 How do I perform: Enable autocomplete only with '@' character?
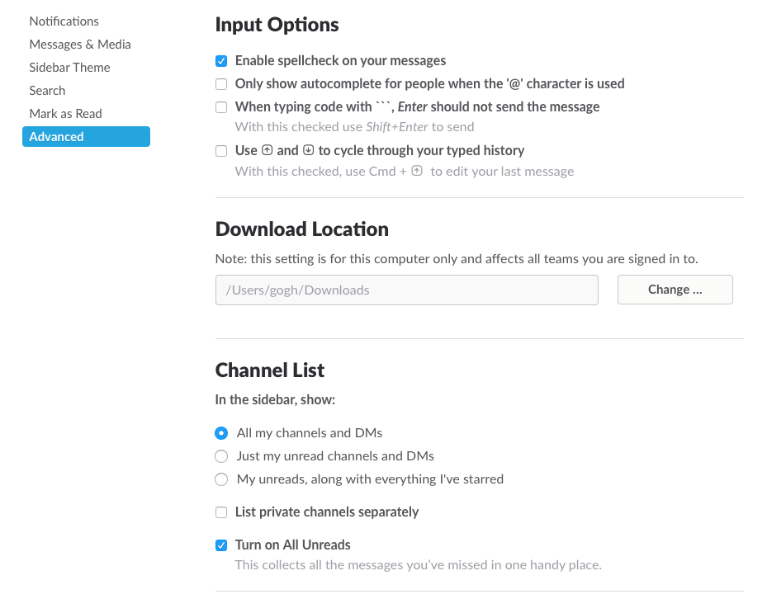coord(221,84)
